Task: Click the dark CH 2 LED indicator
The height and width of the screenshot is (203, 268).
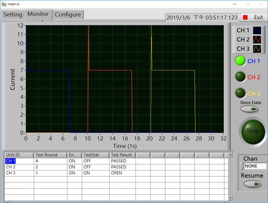Action: tap(240, 77)
